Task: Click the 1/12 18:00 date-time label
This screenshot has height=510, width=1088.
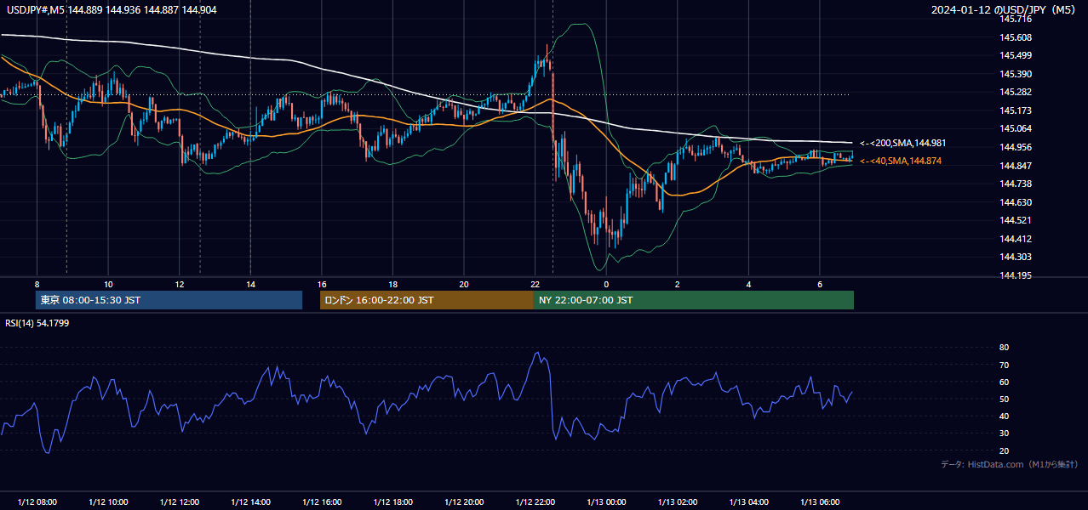Action: pyautogui.click(x=392, y=502)
